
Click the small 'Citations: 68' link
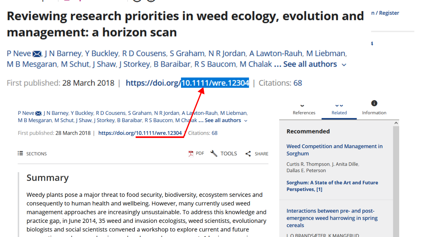click(x=203, y=133)
